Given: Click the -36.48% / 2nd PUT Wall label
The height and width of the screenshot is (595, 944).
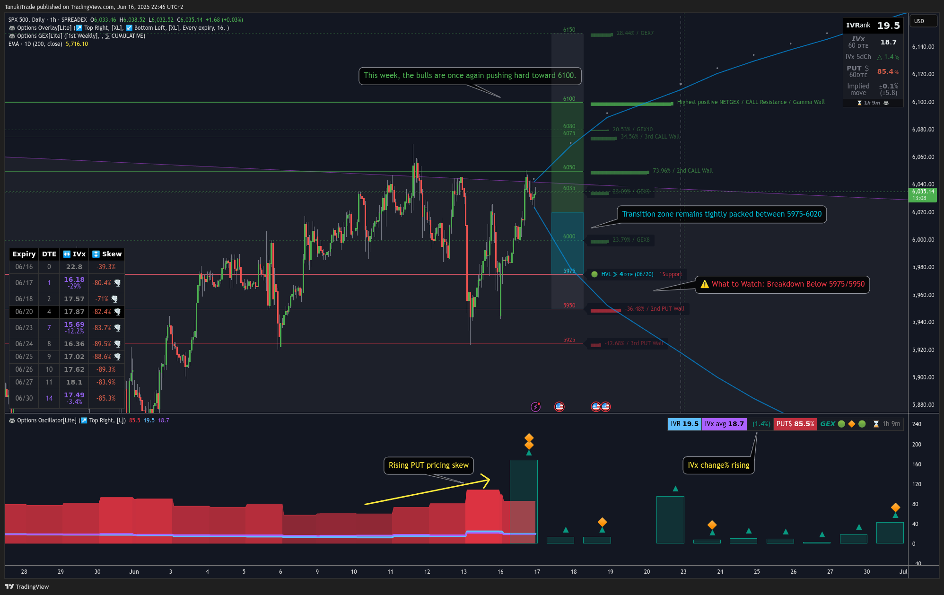Looking at the screenshot, I should 655,309.
